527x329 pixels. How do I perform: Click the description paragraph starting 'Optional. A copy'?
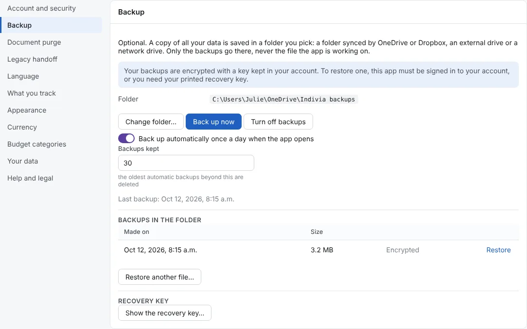point(317,47)
